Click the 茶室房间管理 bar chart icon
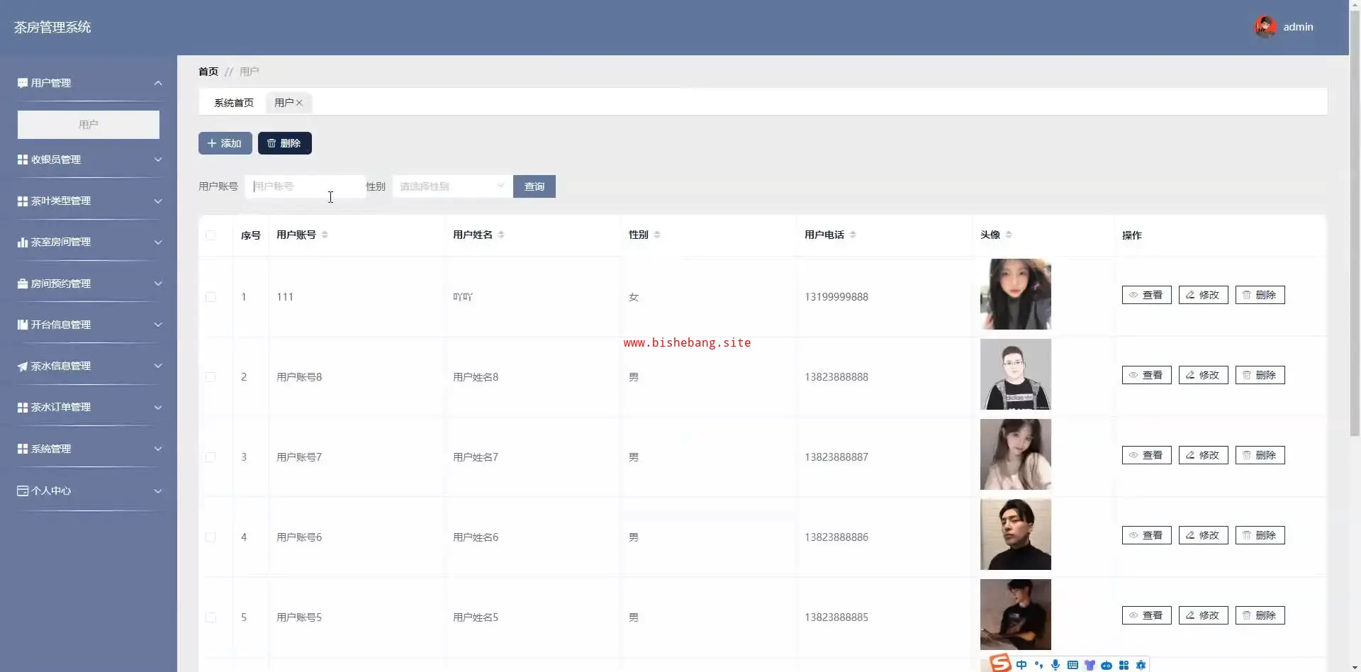The image size is (1361, 672). [x=23, y=242]
